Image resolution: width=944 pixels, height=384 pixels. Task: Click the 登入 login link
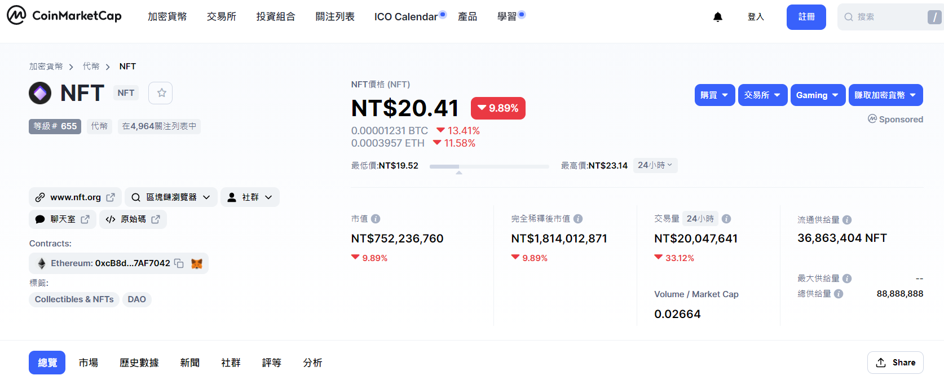[x=756, y=17]
